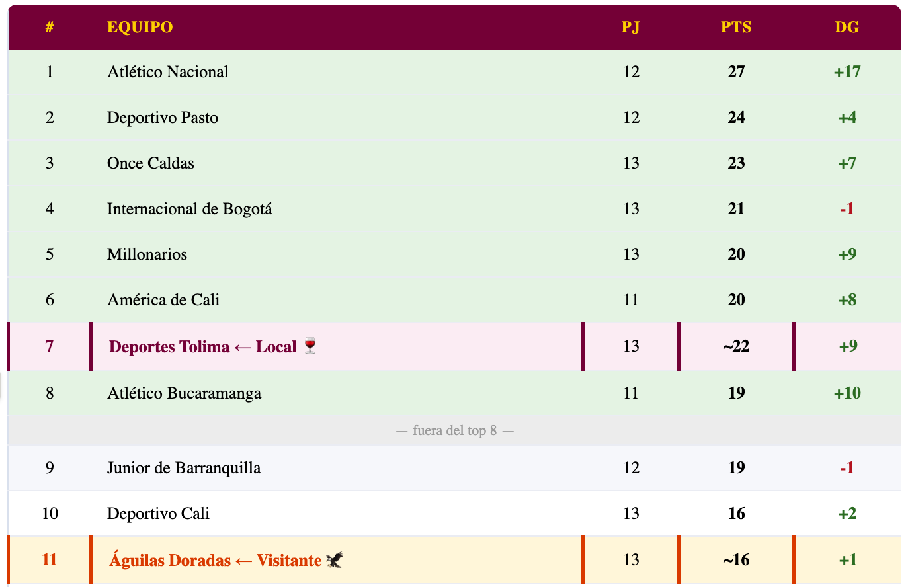Click Internacional de Bogotá team name
This screenshot has height=587, width=910.
point(190,209)
